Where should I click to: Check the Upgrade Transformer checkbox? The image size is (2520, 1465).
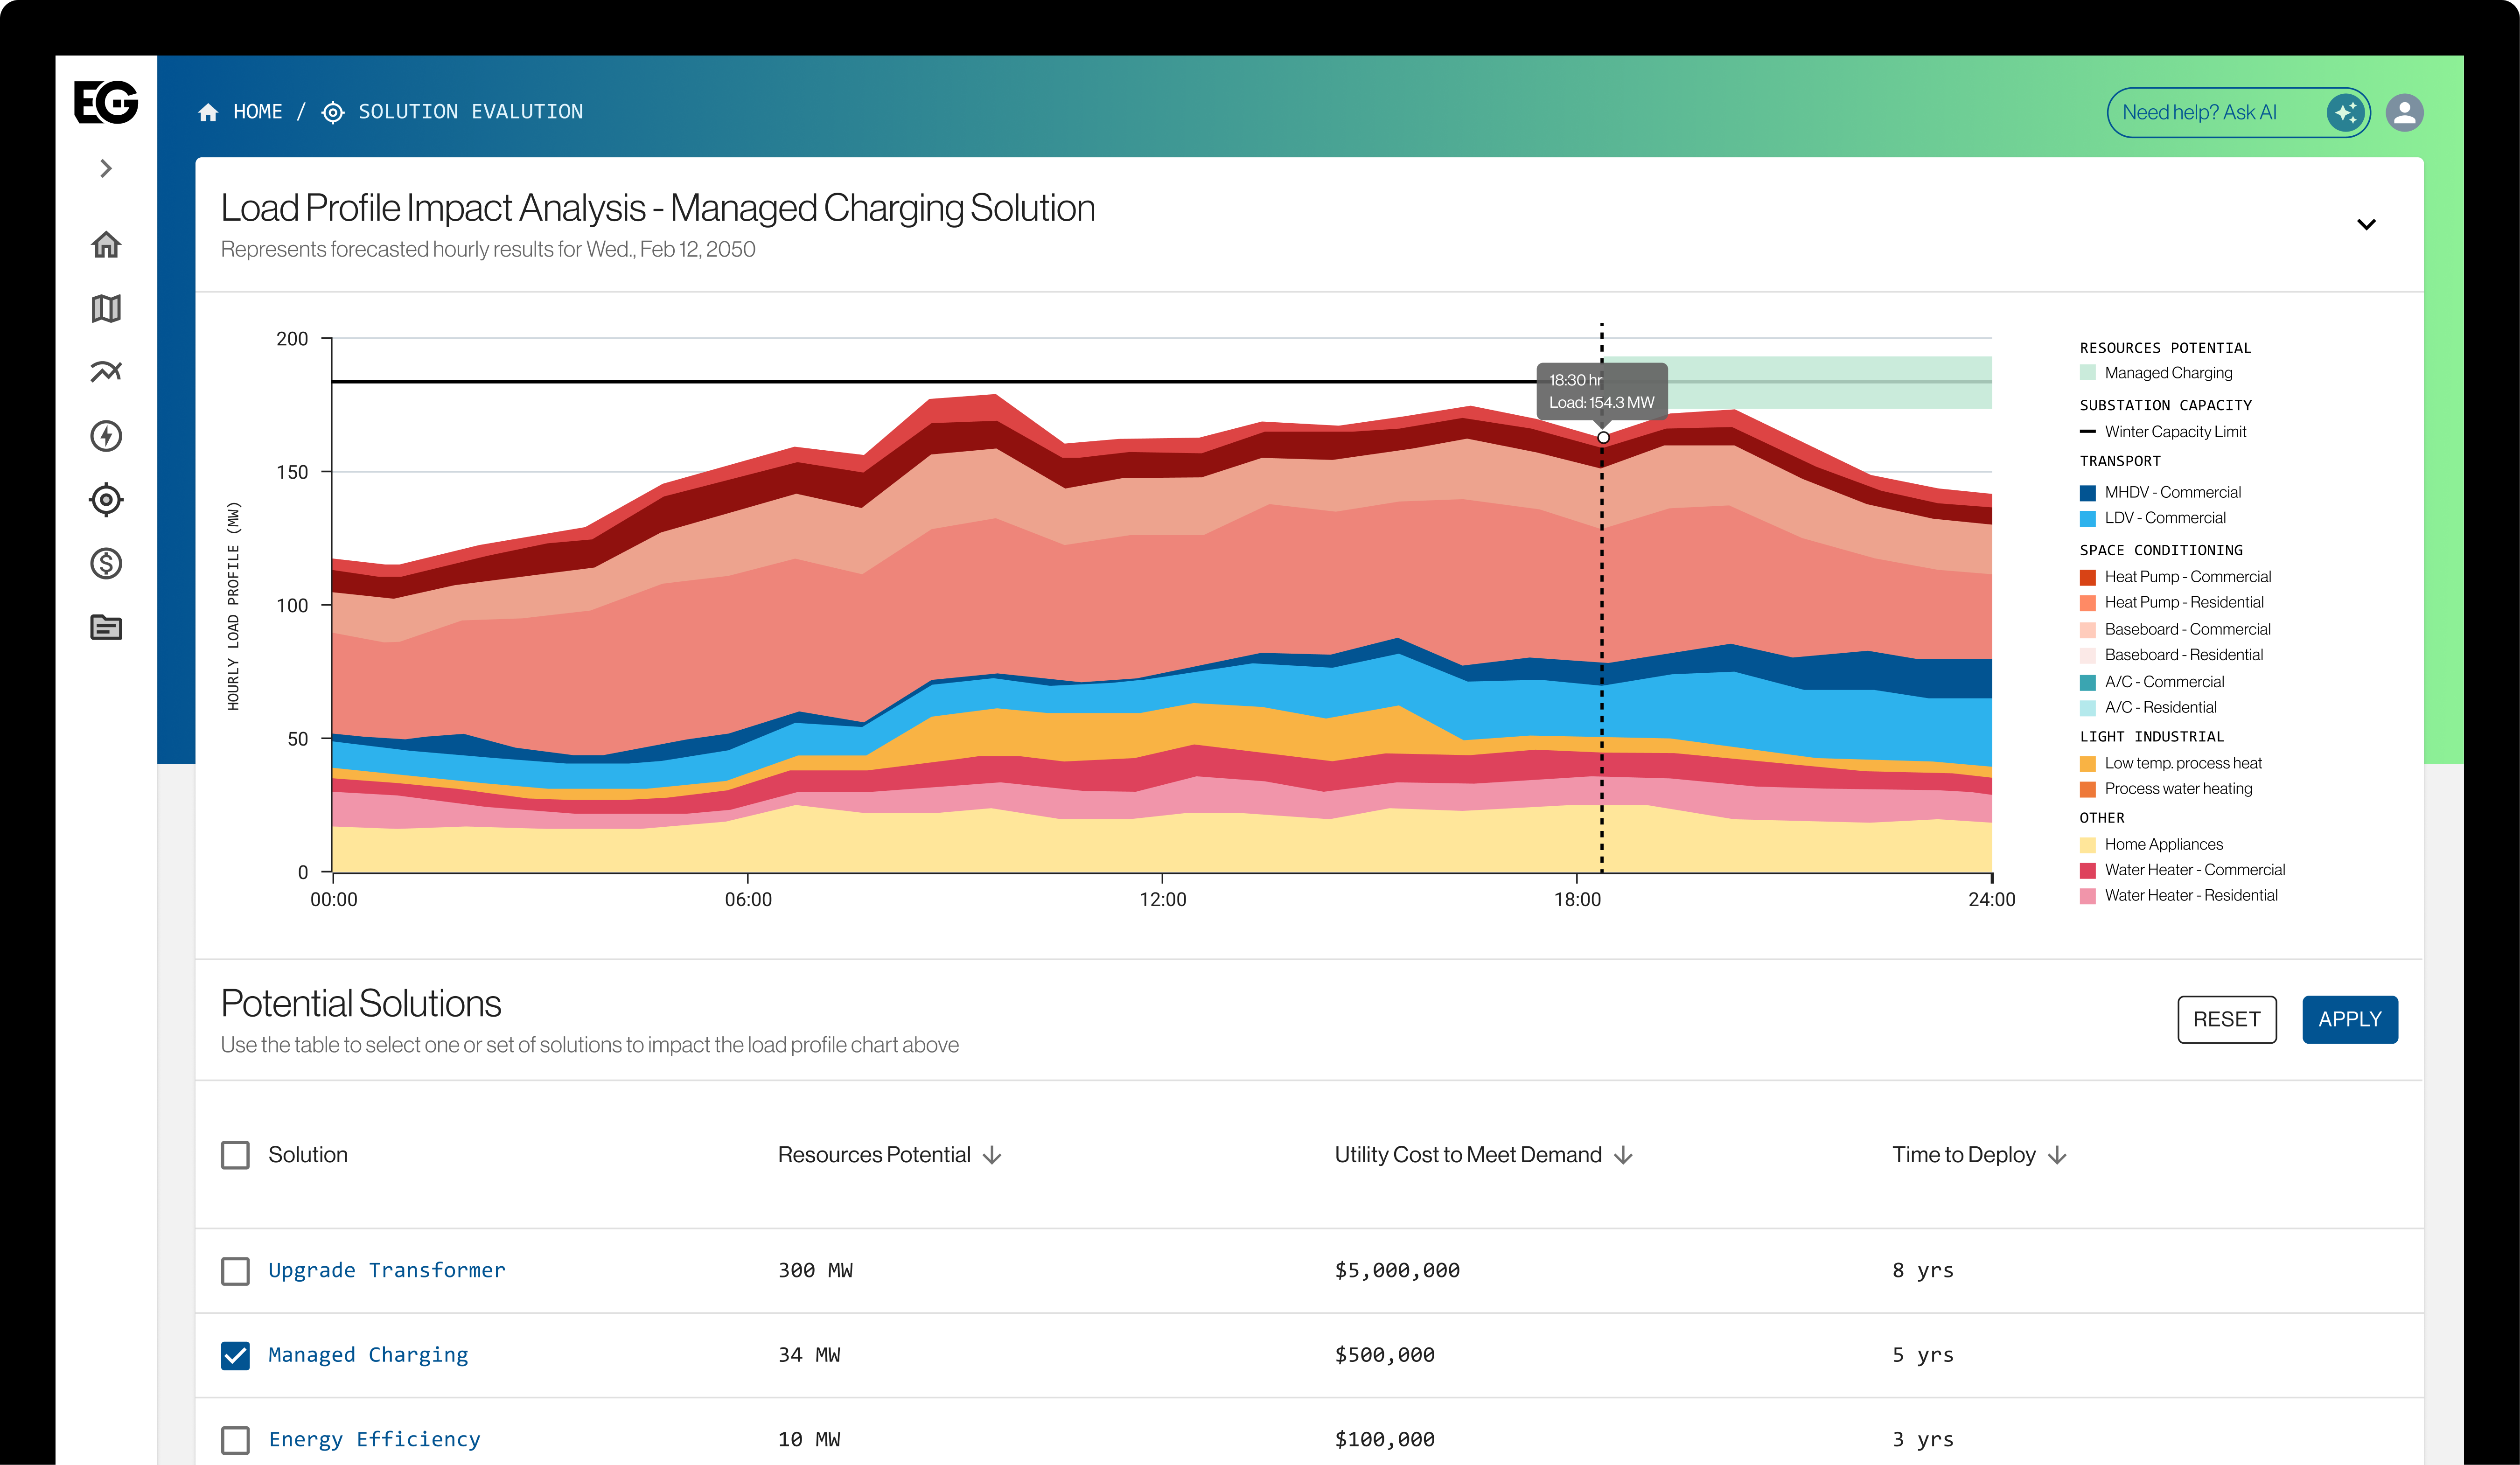point(235,1271)
